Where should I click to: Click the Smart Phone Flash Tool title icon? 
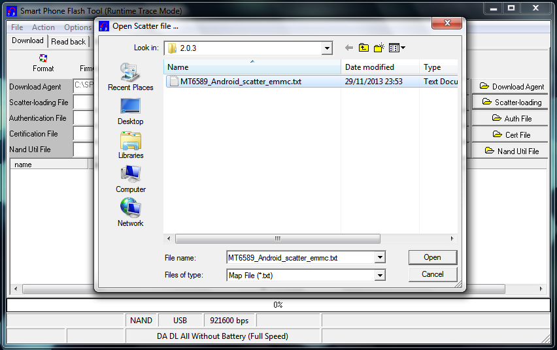[12, 11]
